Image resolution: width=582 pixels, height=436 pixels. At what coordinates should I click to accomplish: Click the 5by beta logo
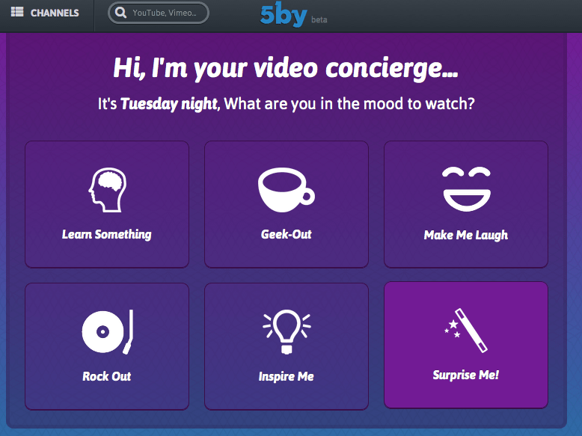[293, 15]
